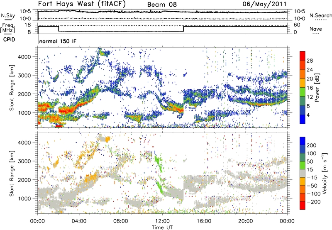Click the 'Freq. [MHz]' label
This screenshot has width=332, height=230.
point(8,28)
